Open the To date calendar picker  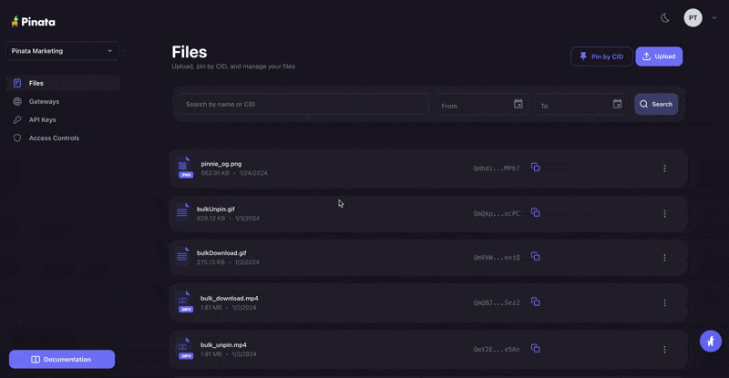coord(618,104)
